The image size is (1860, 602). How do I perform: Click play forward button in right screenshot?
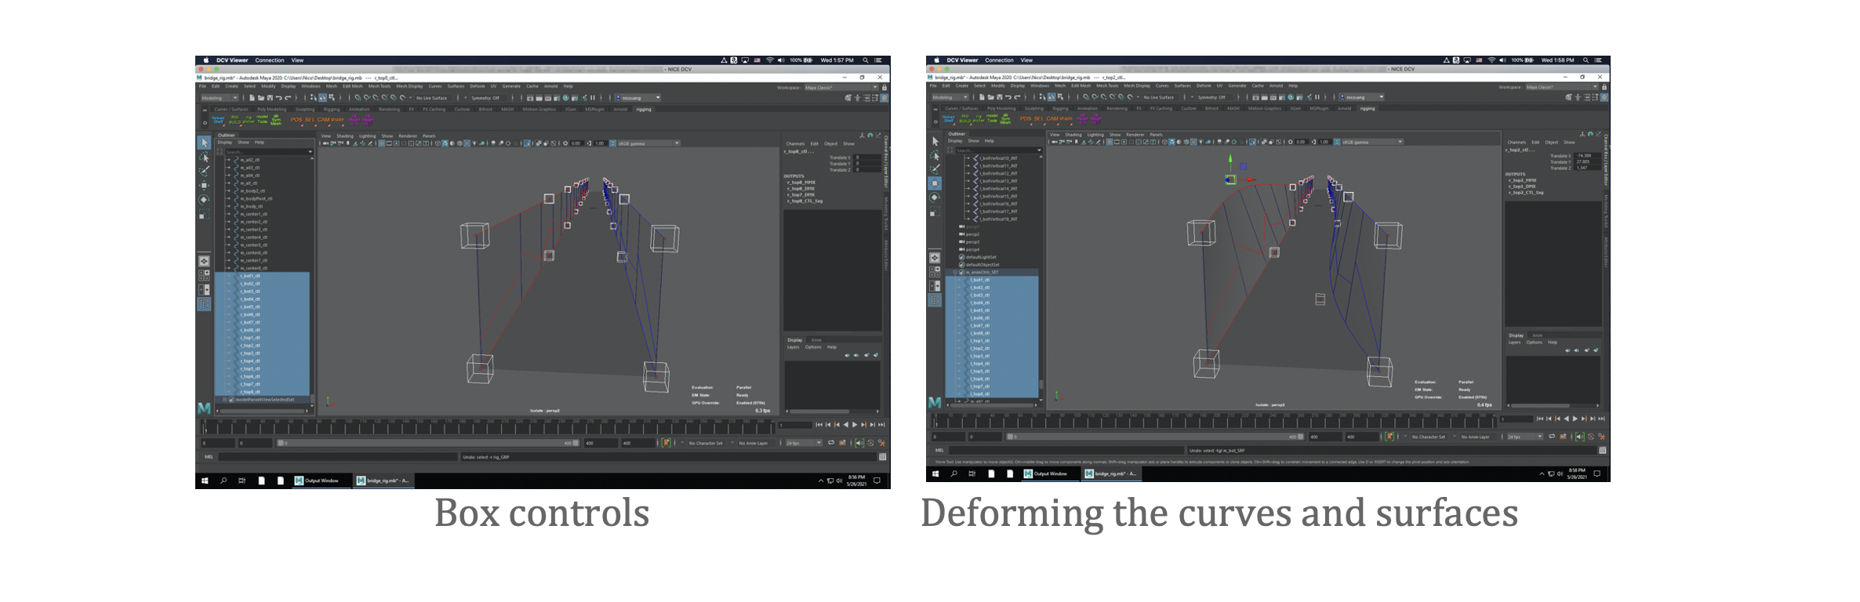pos(1575,419)
